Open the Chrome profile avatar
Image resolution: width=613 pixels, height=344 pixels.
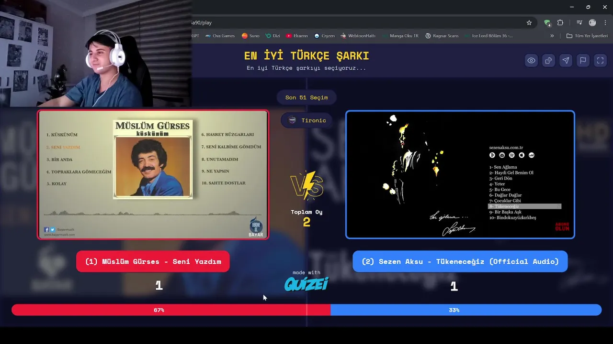click(592, 22)
